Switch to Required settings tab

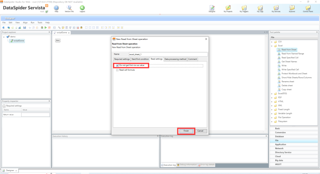(x=122, y=59)
